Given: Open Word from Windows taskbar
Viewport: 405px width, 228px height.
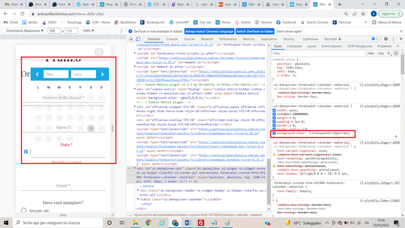Looking at the screenshot, I should click(x=188, y=222).
